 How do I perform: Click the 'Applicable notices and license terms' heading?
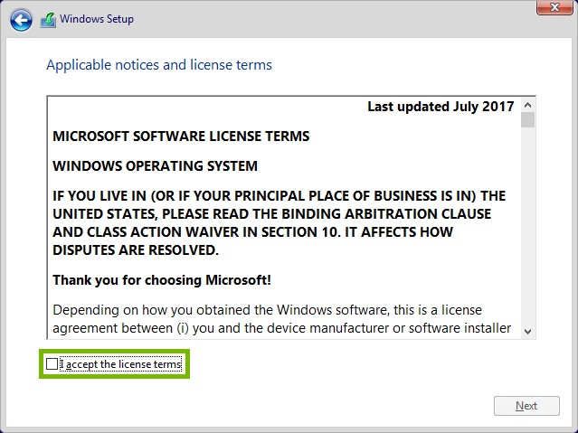coord(159,65)
